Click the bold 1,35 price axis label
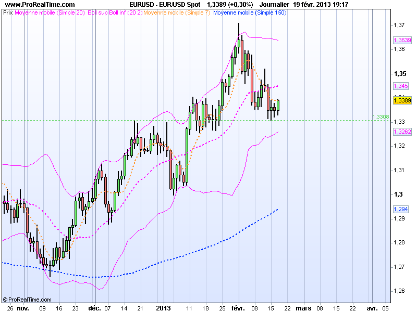Screen dimensions: 417x312 400,73
